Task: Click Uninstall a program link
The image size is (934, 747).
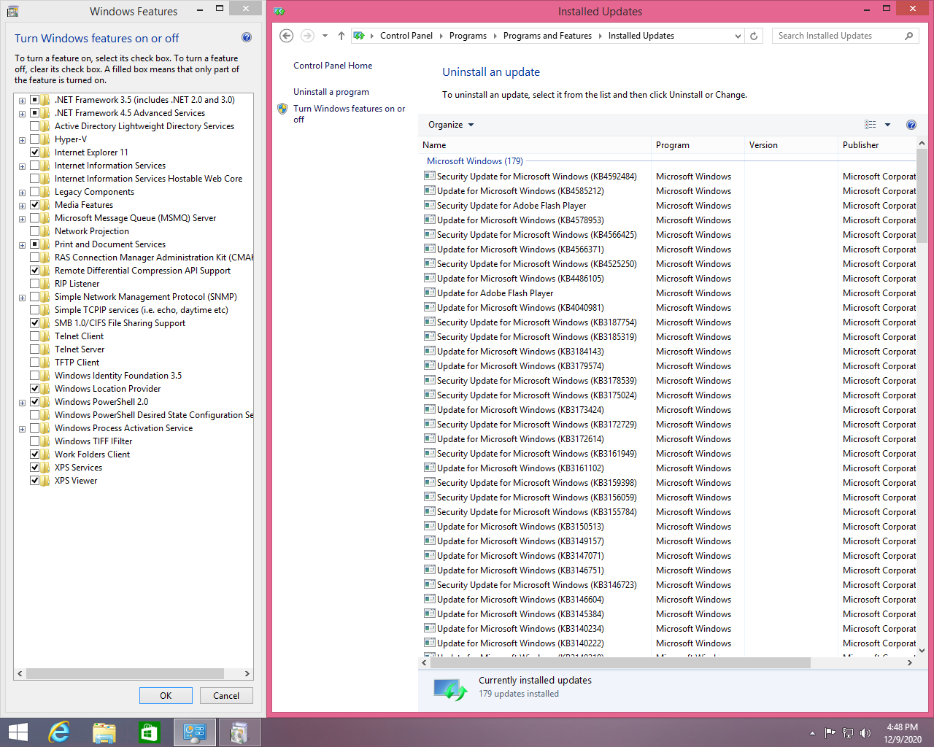Action: (x=331, y=92)
